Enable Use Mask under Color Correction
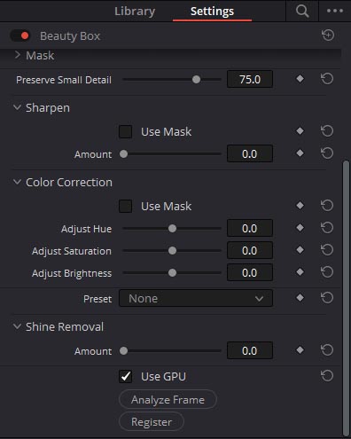This screenshot has width=351, height=439. [x=125, y=206]
